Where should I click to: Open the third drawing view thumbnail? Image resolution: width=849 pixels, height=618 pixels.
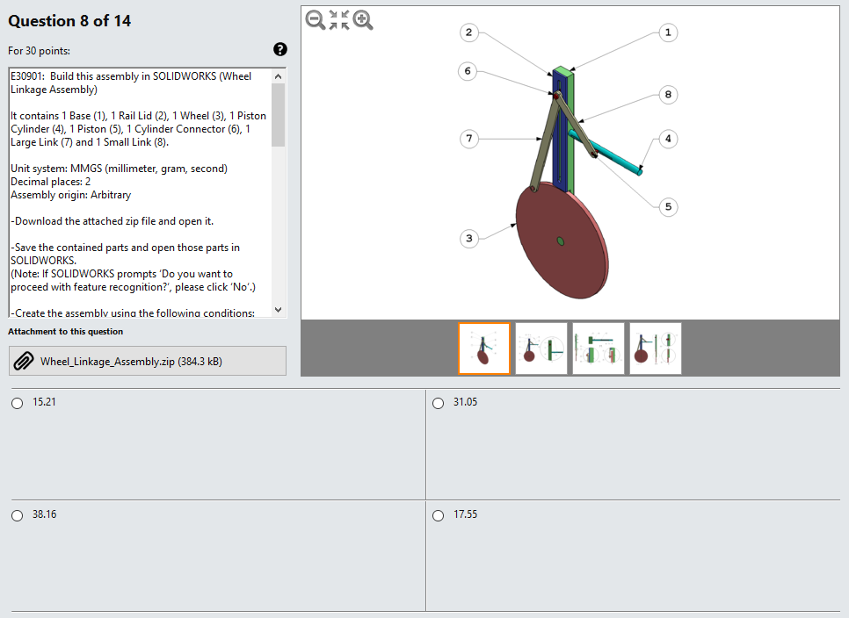(598, 348)
